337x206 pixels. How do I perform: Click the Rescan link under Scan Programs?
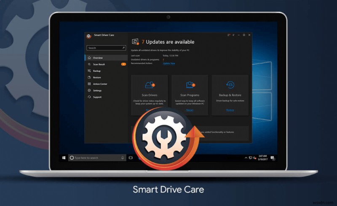click(x=190, y=110)
